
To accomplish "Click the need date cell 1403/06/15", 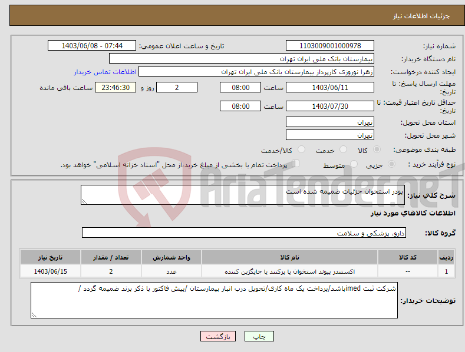I will click(x=51, y=271).
